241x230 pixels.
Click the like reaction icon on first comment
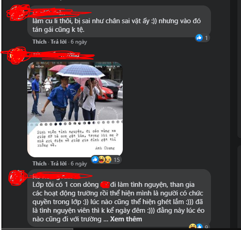click(x=199, y=38)
